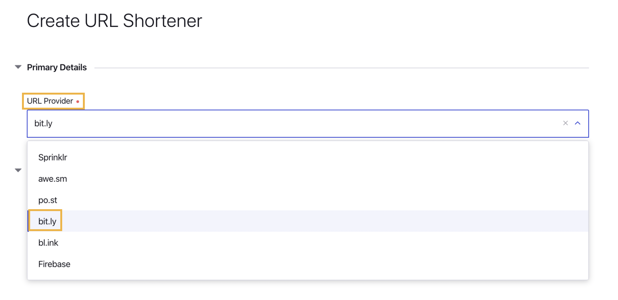Collapse the second section via its left triangle
The image size is (618, 300).
tap(18, 170)
